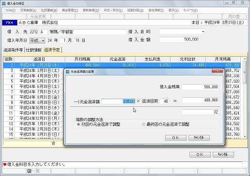Click highlighted 元金返済 cell 10,416
Viewport: 250px width, 176px height.
(118, 65)
